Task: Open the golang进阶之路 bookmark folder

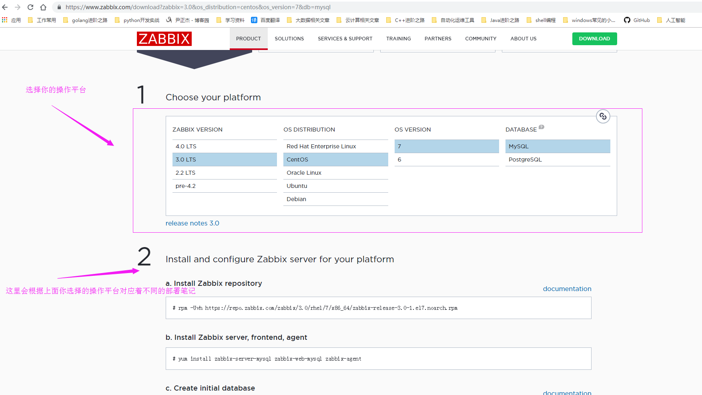Action: pyautogui.click(x=85, y=20)
